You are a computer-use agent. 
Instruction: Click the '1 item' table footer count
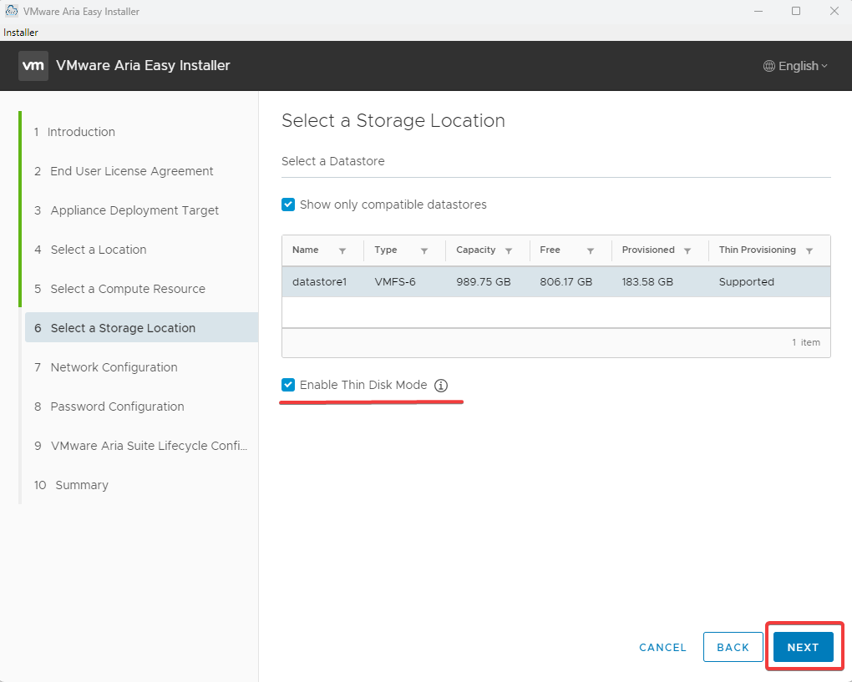click(806, 342)
